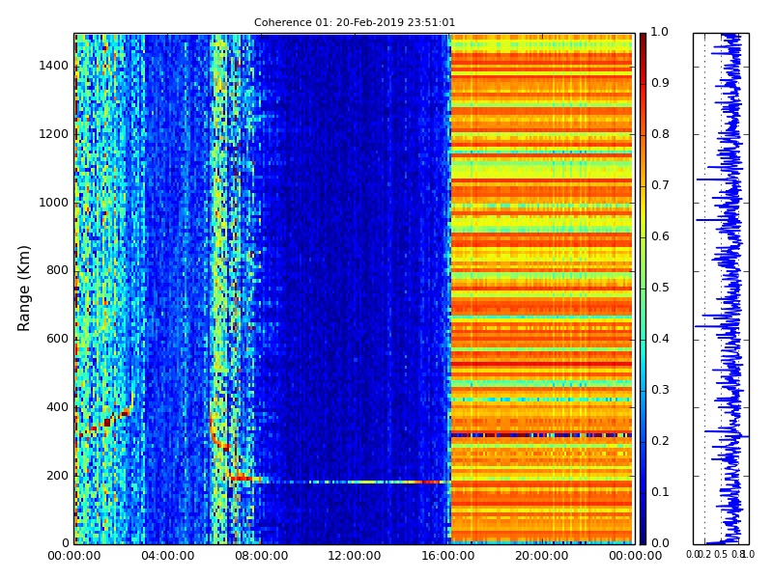Select the 16:00:00 time tick label
Screen dimensions: 773x579
pyautogui.click(x=448, y=557)
